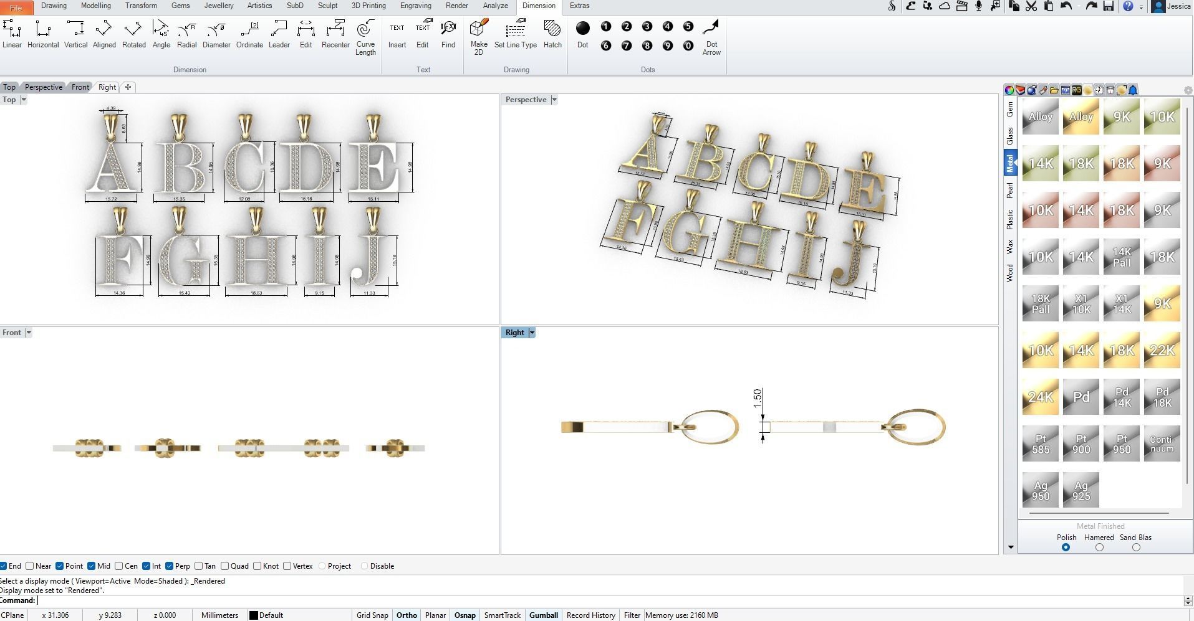Place the numbered dot 1
The height and width of the screenshot is (621, 1194).
click(x=606, y=26)
